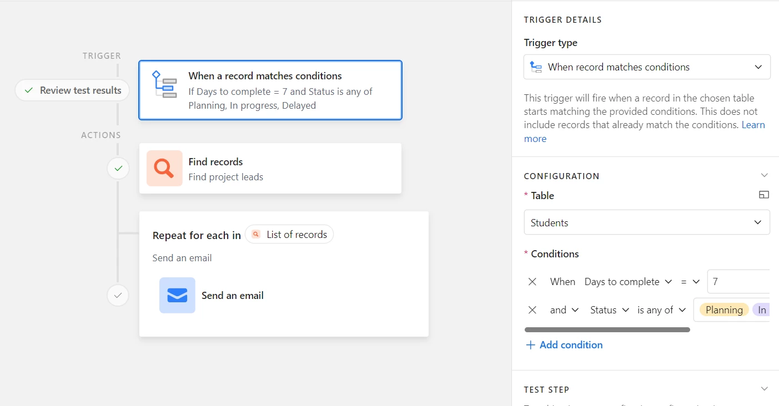Click Review test results button

coord(73,90)
